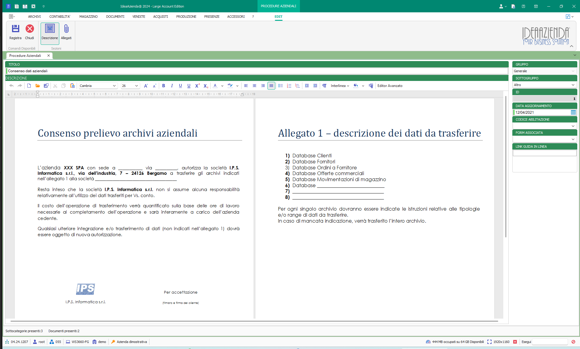The width and height of the screenshot is (580, 349).
Task: Insert a numbered list
Action: [289, 86]
